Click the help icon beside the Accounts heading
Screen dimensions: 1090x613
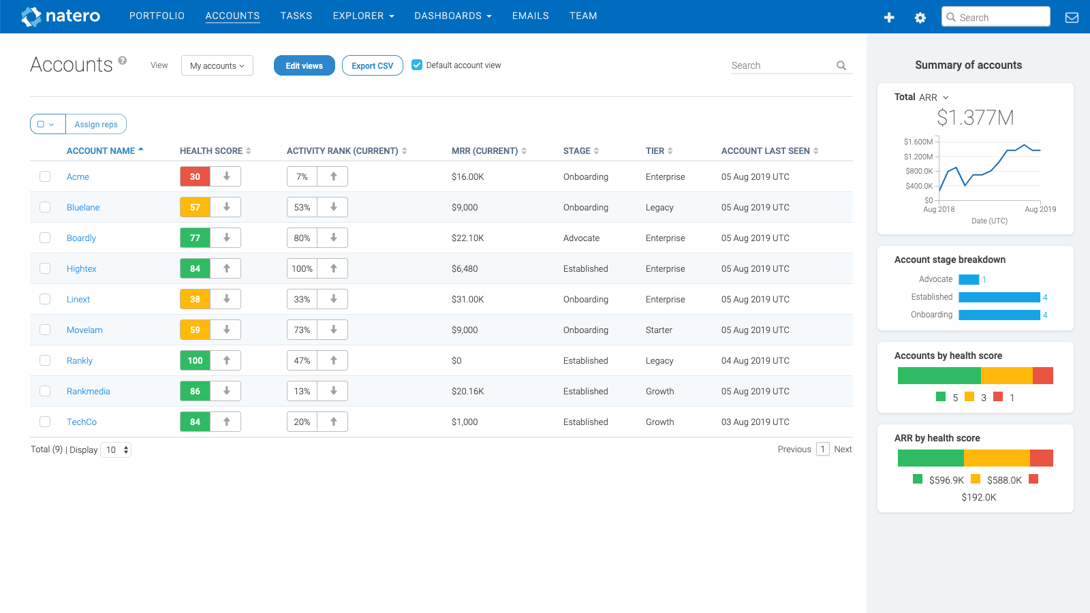pos(122,60)
